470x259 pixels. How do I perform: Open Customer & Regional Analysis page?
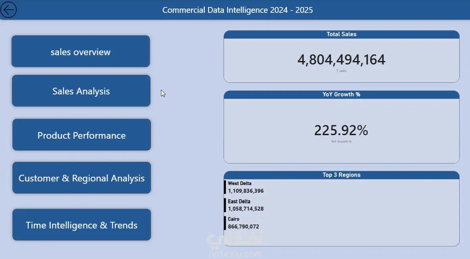[x=81, y=178]
